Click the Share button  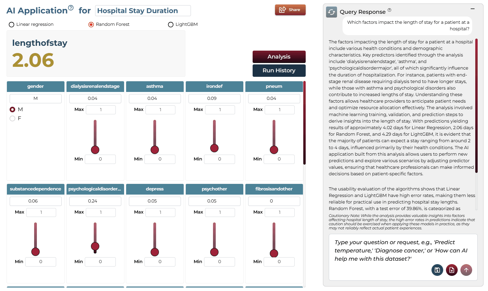290,10
